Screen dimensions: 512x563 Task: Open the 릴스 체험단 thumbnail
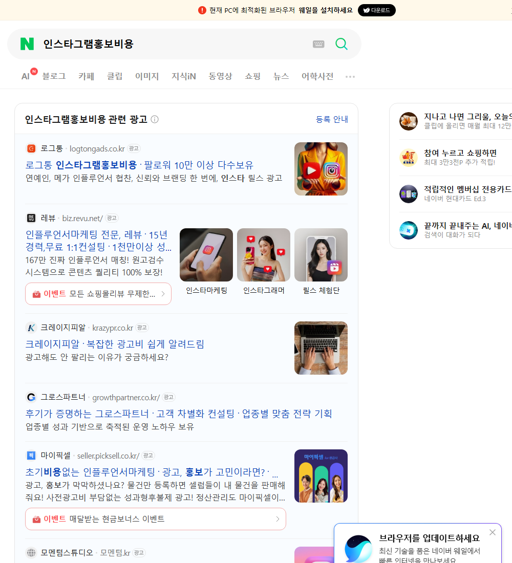(321, 255)
